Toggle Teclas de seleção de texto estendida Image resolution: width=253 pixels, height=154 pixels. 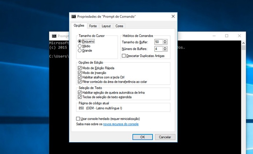tap(80, 97)
